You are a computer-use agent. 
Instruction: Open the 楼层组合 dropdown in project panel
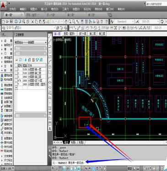click(31, 42)
